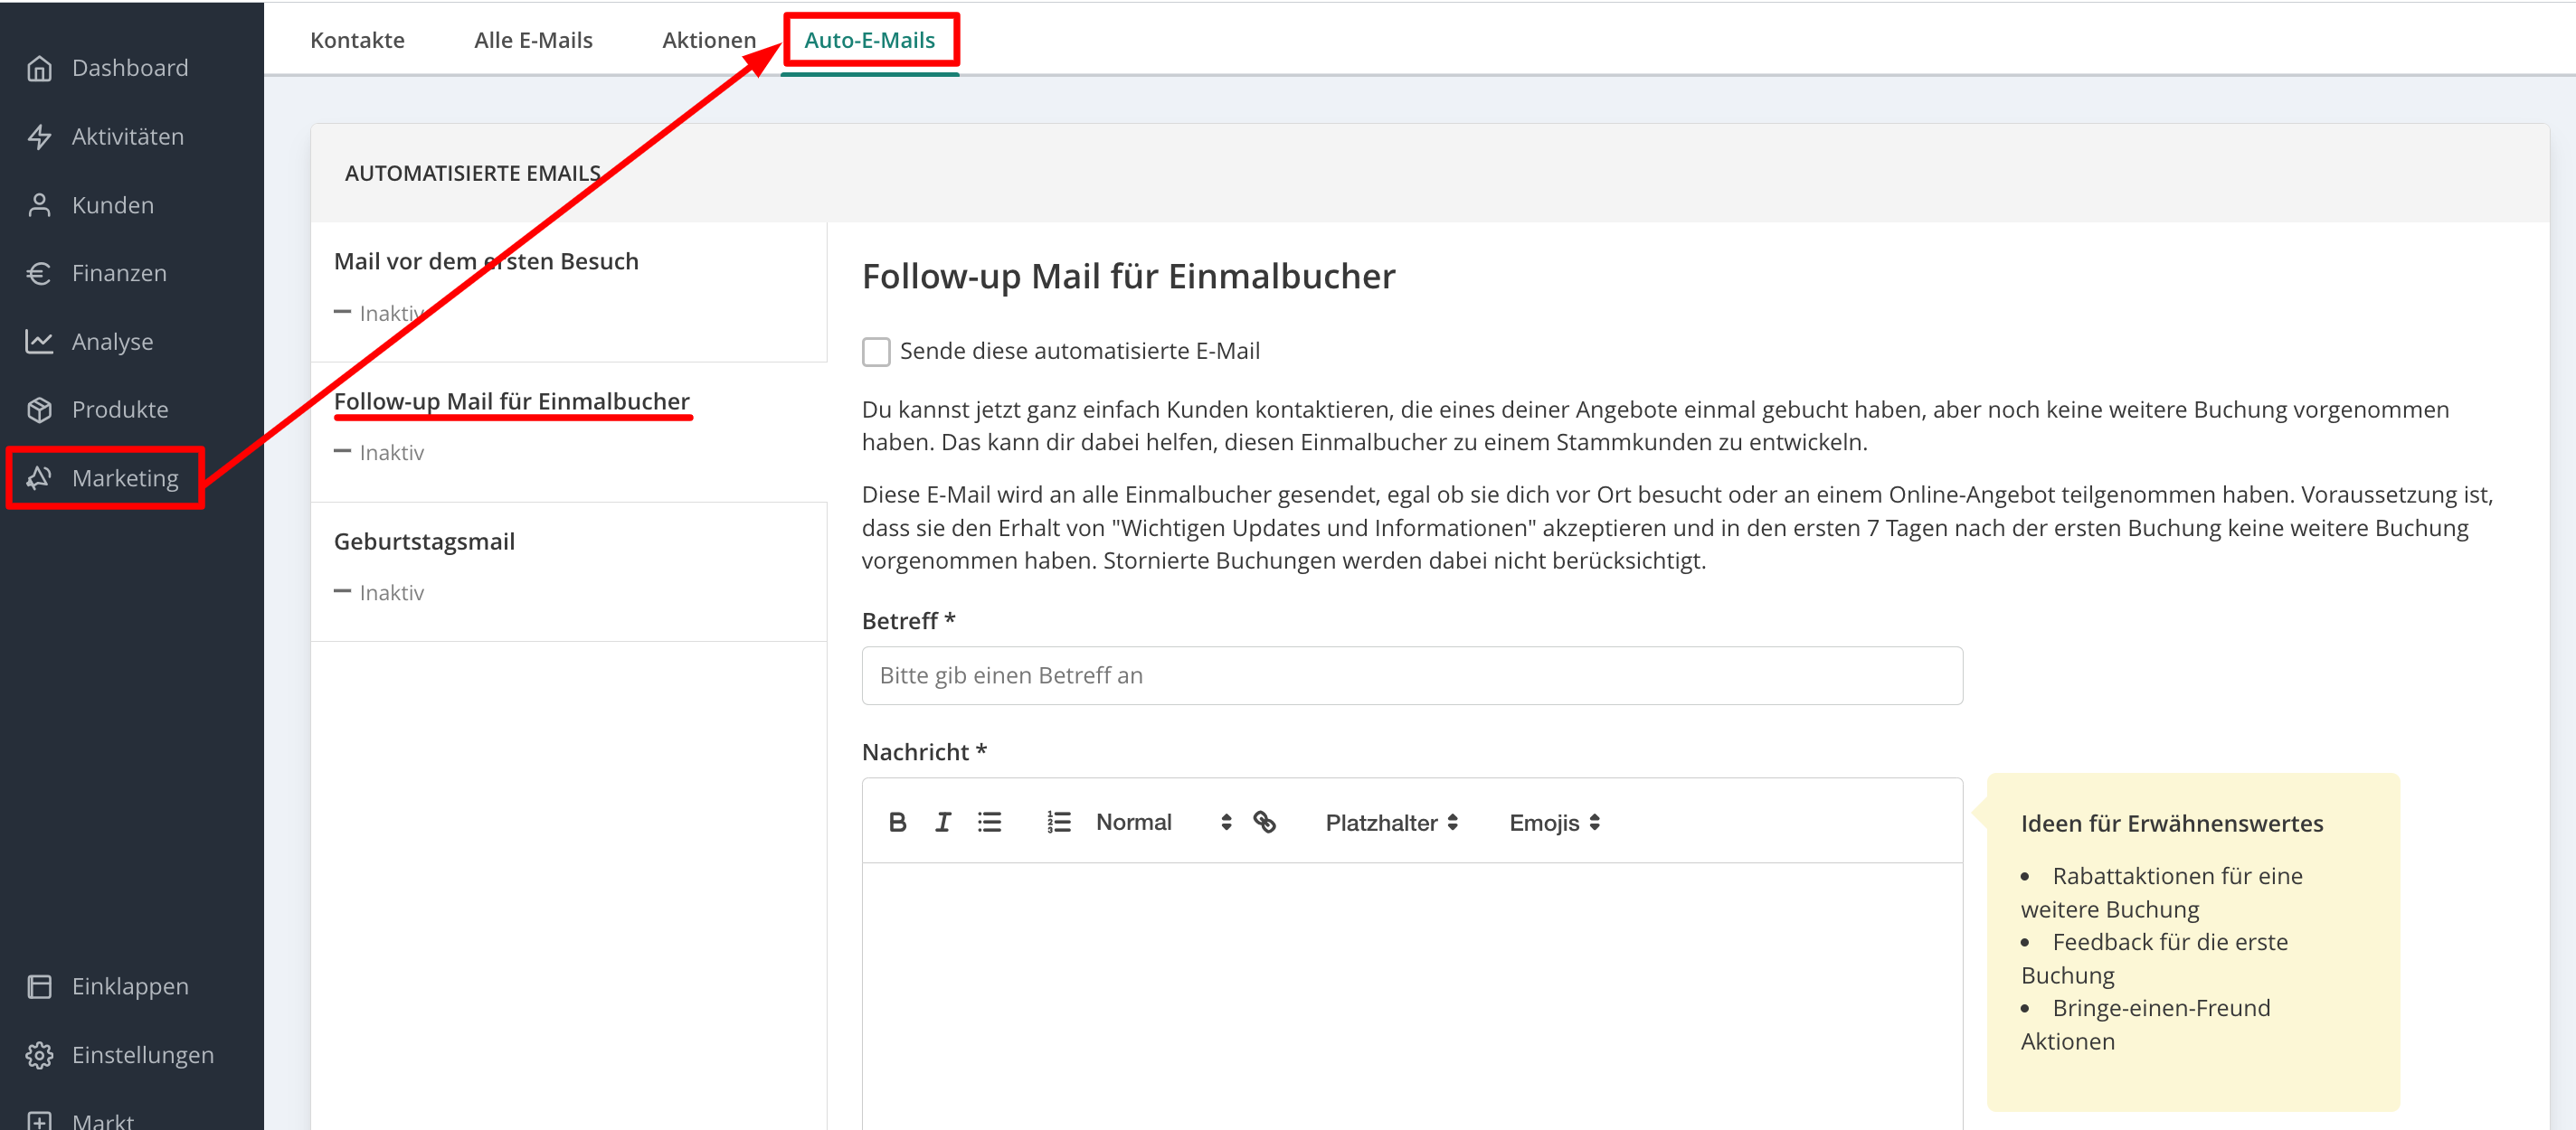
Task: Switch to the Kontakte tab
Action: tap(357, 40)
